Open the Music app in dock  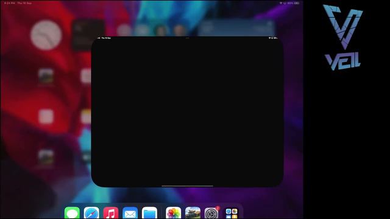[111, 213]
